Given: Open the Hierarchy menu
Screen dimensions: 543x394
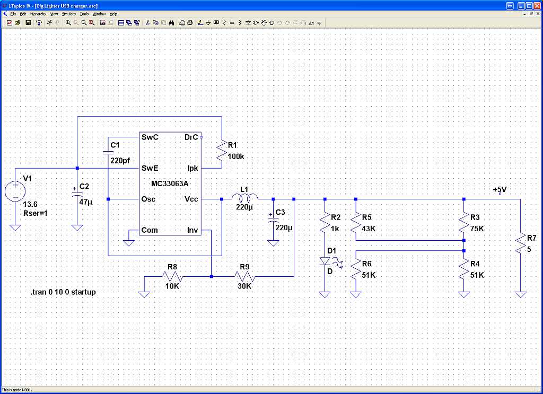Looking at the screenshot, I should tap(38, 13).
